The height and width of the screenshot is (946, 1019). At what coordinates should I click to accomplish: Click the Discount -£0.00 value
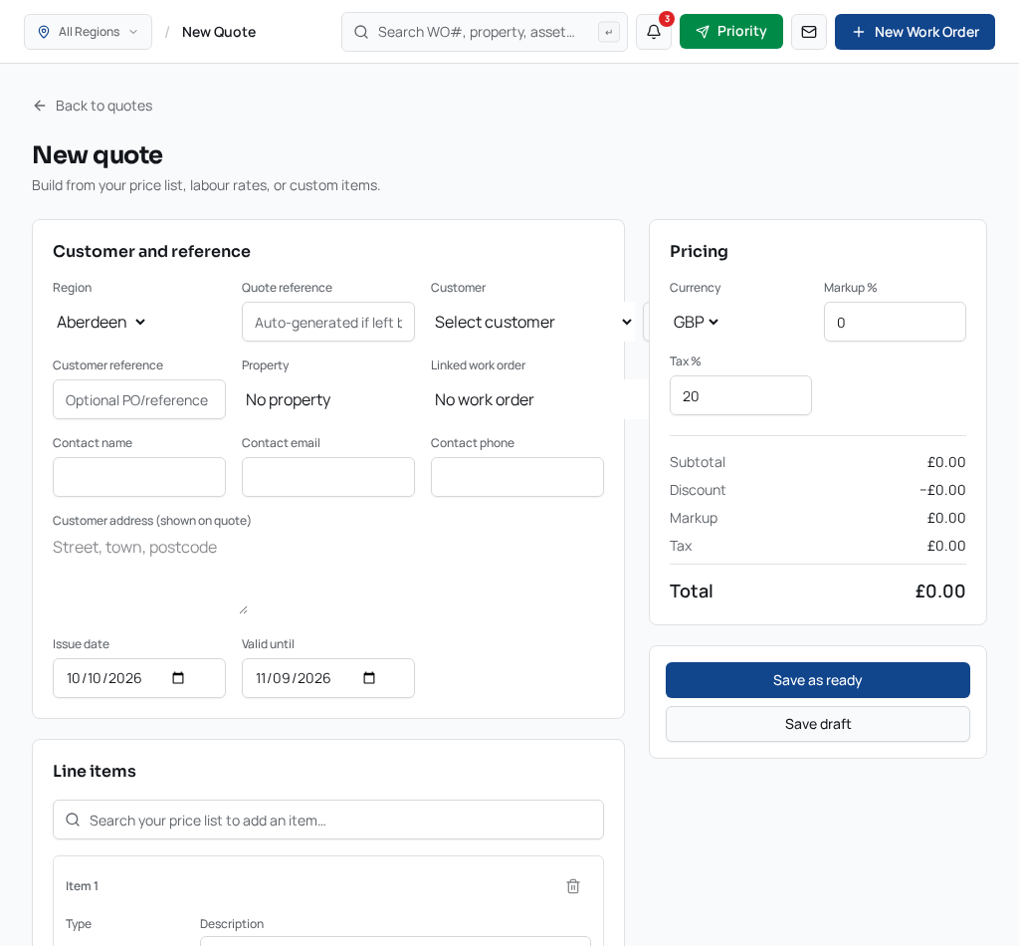942,490
